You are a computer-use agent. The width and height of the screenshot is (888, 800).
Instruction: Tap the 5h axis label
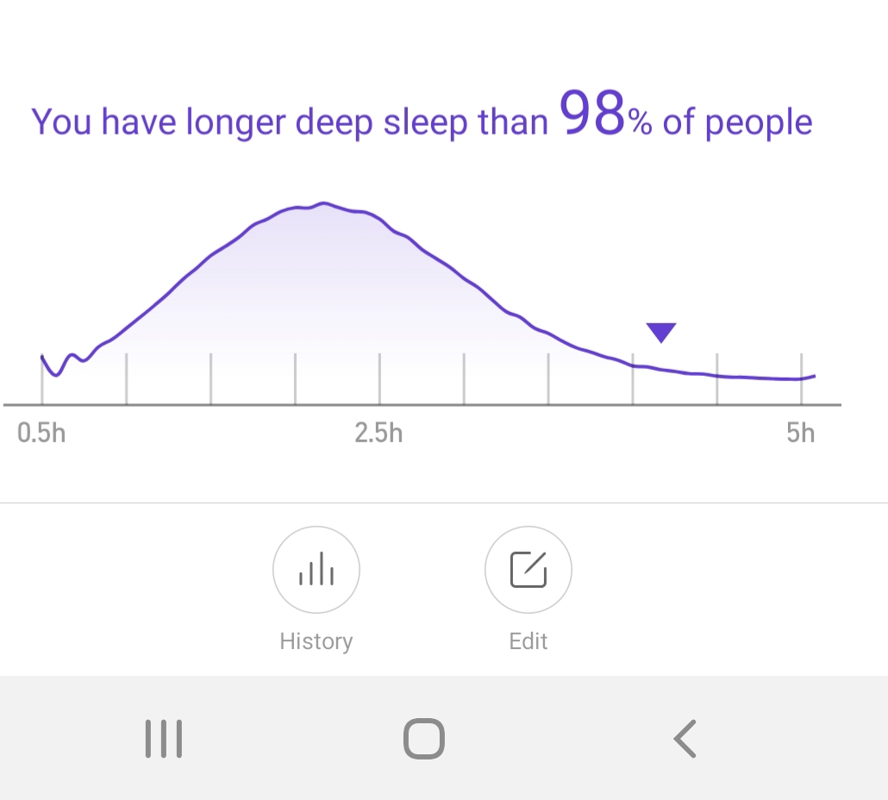[801, 433]
